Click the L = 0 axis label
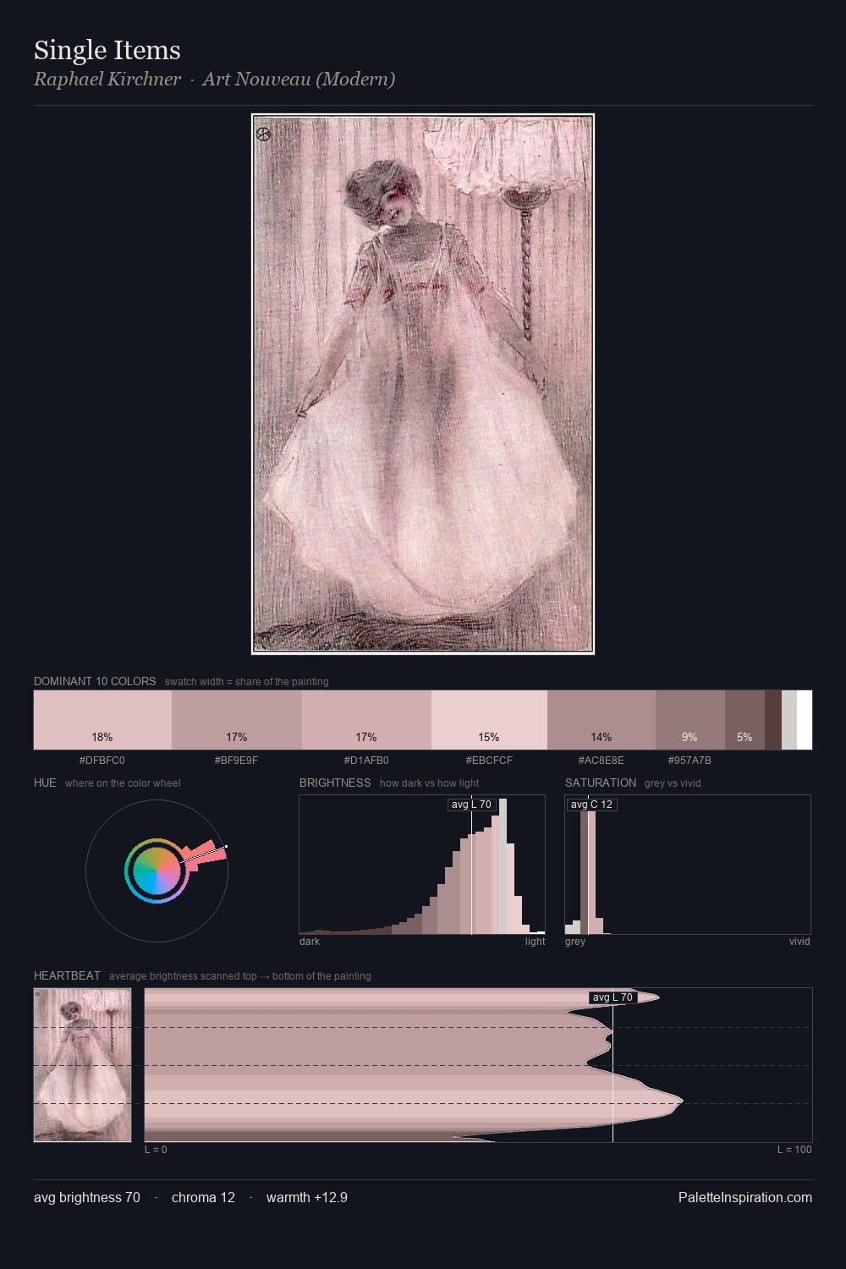846x1269 pixels. 156,1150
